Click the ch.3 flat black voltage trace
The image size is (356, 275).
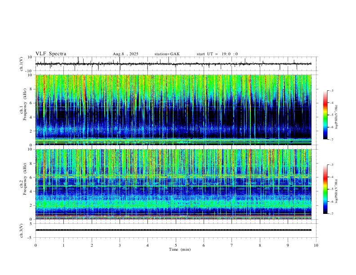tap(173, 230)
